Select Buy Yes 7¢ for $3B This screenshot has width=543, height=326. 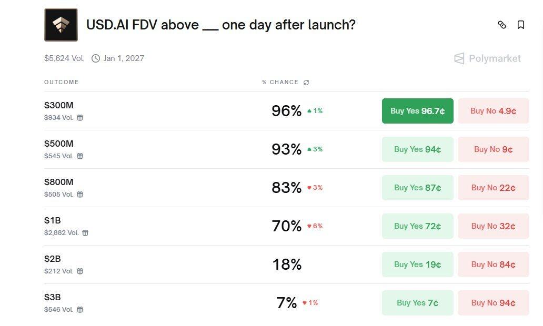coord(417,303)
